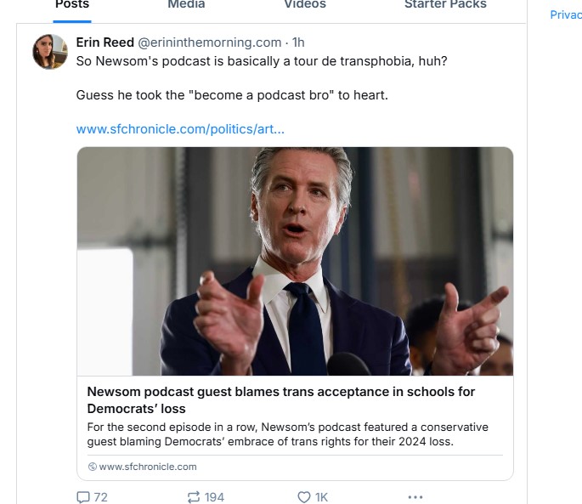Follow the www.sfchronicle.com/politics link in post text
Image resolution: width=582 pixels, height=504 pixels.
180,129
